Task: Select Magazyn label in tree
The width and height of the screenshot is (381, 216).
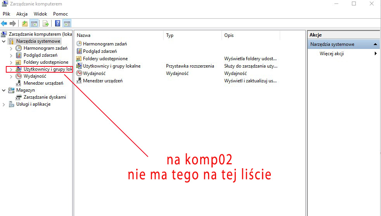Action: [26, 90]
